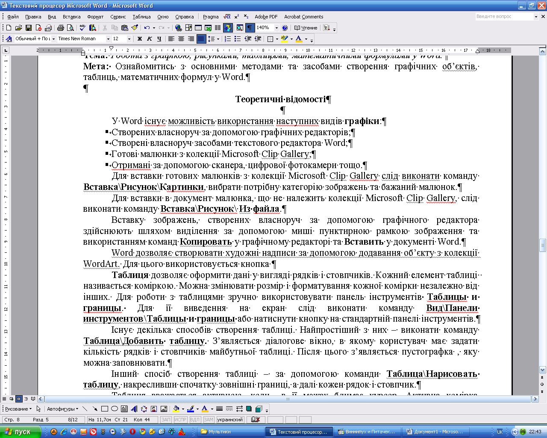Toggle Bold (Ж) formatting
Screen dimensions: 547x438
tap(139, 38)
